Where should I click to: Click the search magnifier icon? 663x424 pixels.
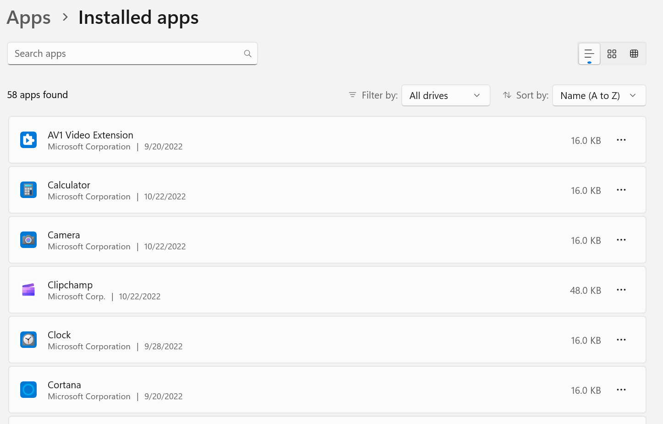(248, 54)
